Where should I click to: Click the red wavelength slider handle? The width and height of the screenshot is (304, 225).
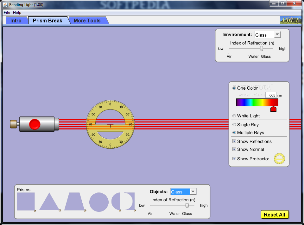click(273, 109)
